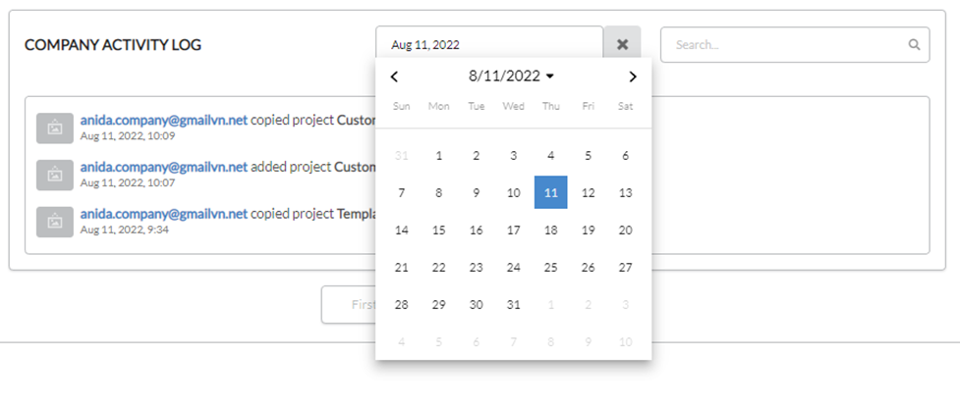Screen dimensions: 960x409
Task: Open anida.company email link in 10:09 entry
Action: tap(164, 121)
